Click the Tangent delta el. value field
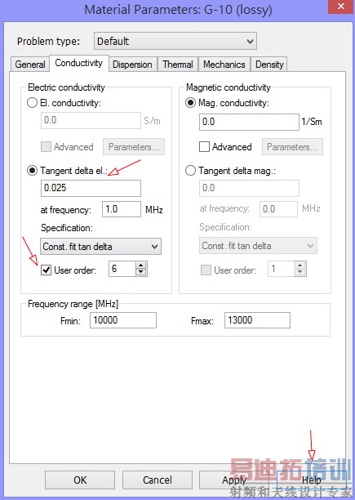Image resolution: width=355 pixels, height=500 pixels. click(x=91, y=188)
